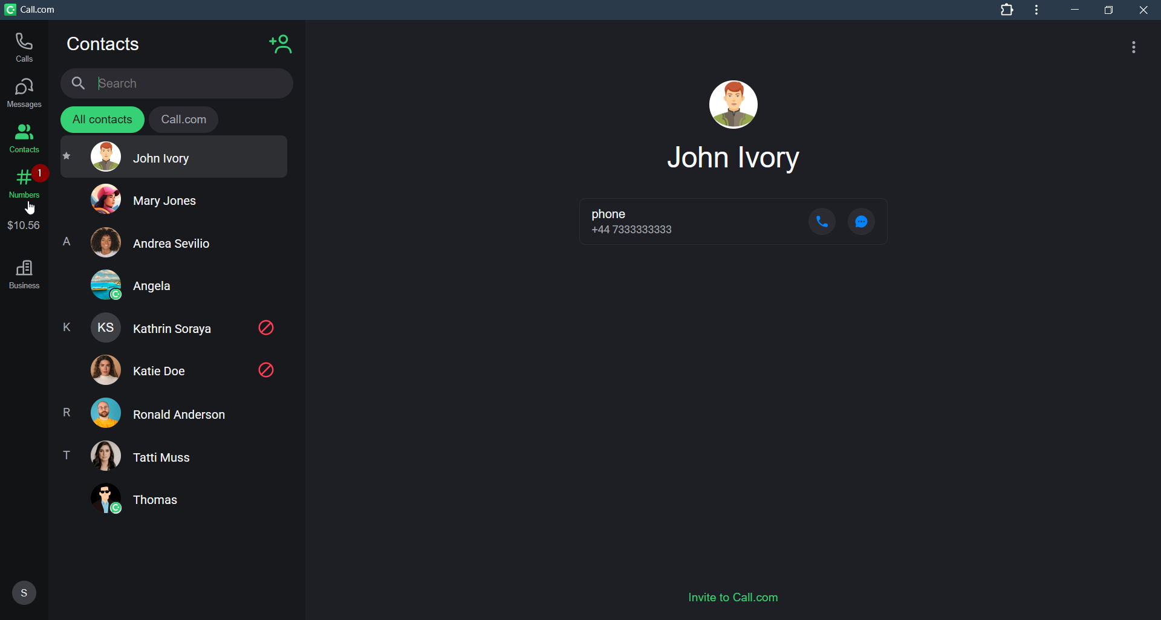The image size is (1161, 620).
Task: Open contact options three-dot menu
Action: 1134,47
